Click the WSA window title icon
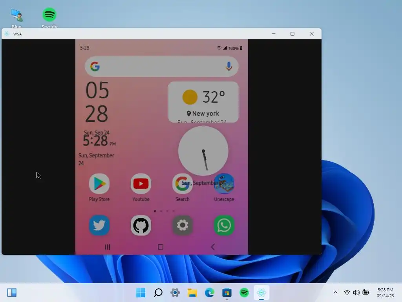Viewport: 402px width, 302px height. pos(7,34)
